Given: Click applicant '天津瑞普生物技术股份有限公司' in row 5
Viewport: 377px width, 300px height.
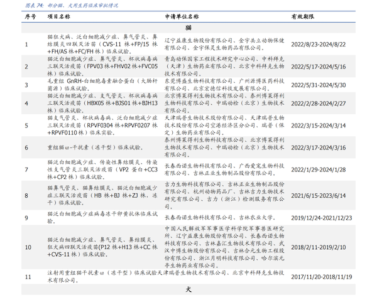Looking at the screenshot, I should pyautogui.click(x=204, y=118).
